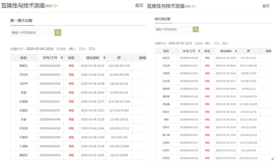Click 待批 status for ID 2018094143009

[71, 137]
